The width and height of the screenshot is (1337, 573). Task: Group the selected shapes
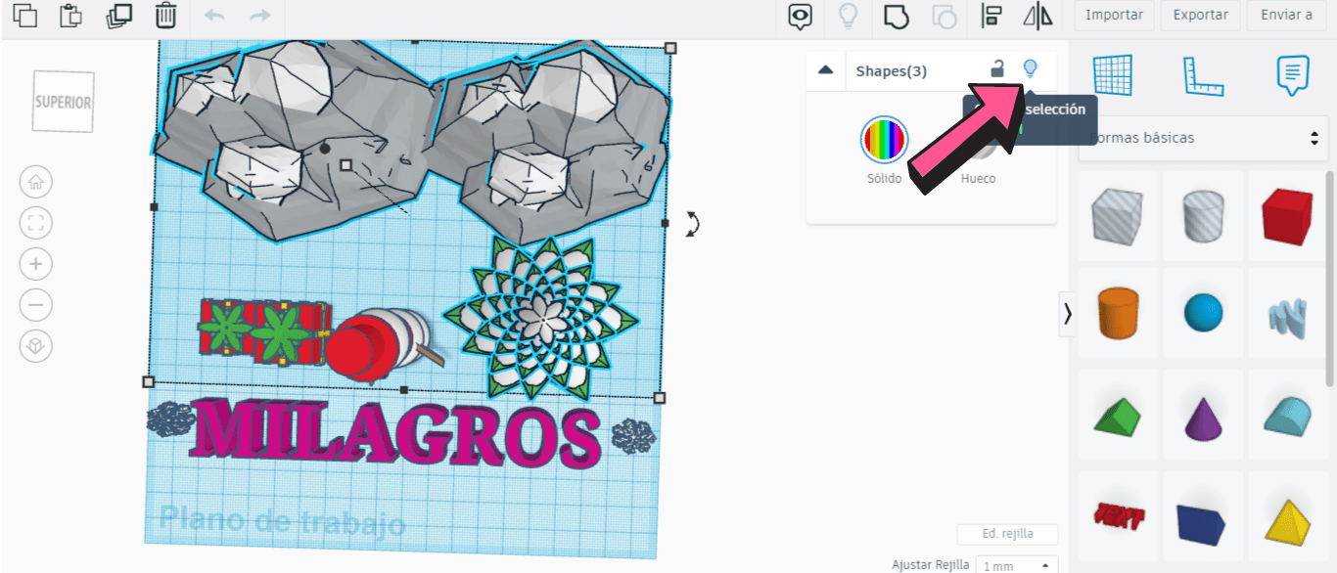[x=896, y=16]
